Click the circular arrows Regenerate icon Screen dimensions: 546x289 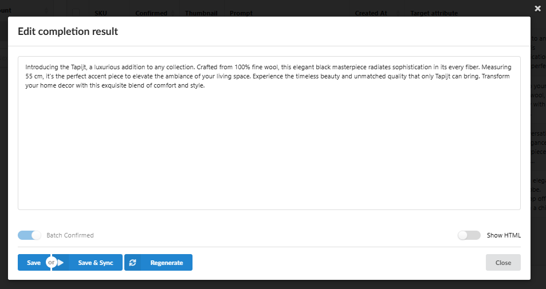(x=133, y=263)
